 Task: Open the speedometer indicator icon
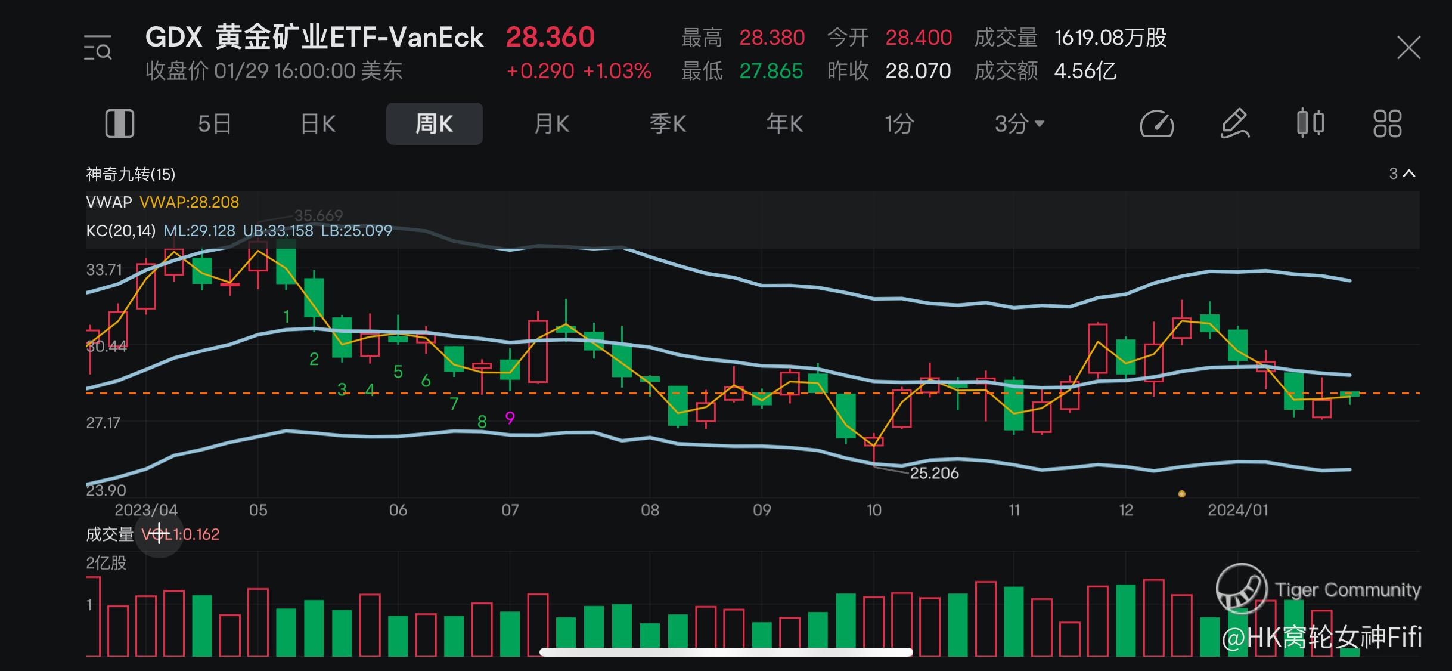(x=1156, y=124)
